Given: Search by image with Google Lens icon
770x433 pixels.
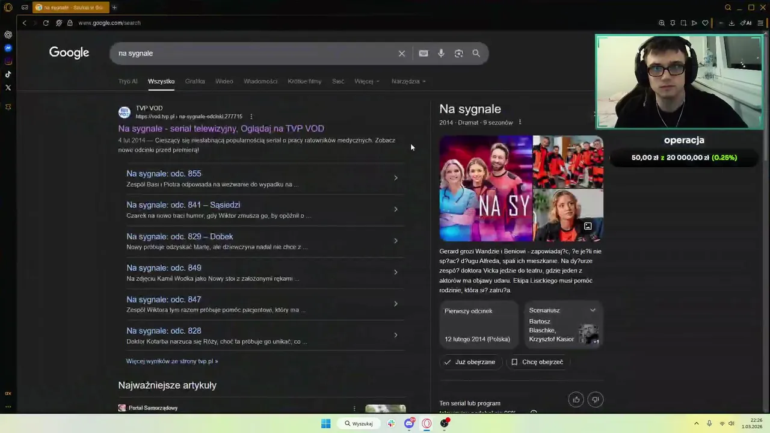Looking at the screenshot, I should [x=458, y=54].
